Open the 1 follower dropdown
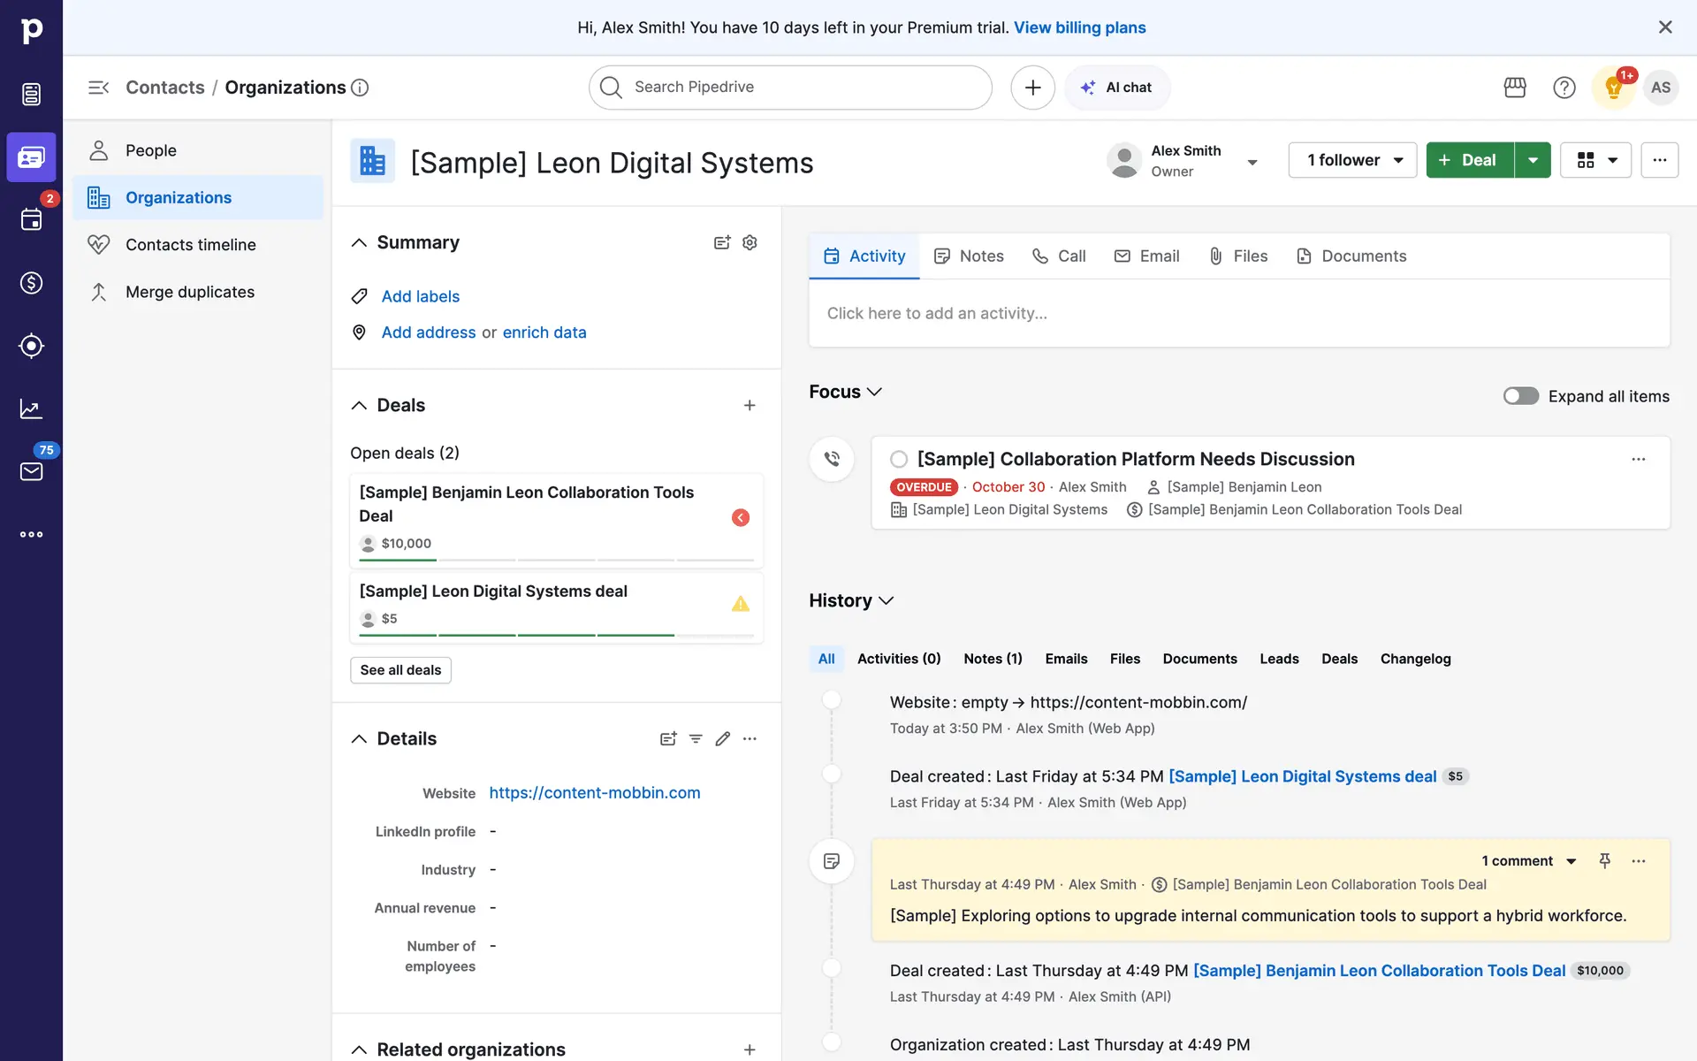The width and height of the screenshot is (1697, 1061). tap(1352, 160)
